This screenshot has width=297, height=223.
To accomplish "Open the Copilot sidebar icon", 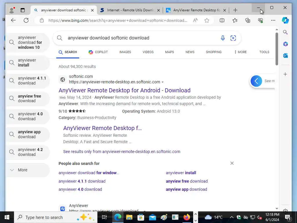I will click(285, 20).
